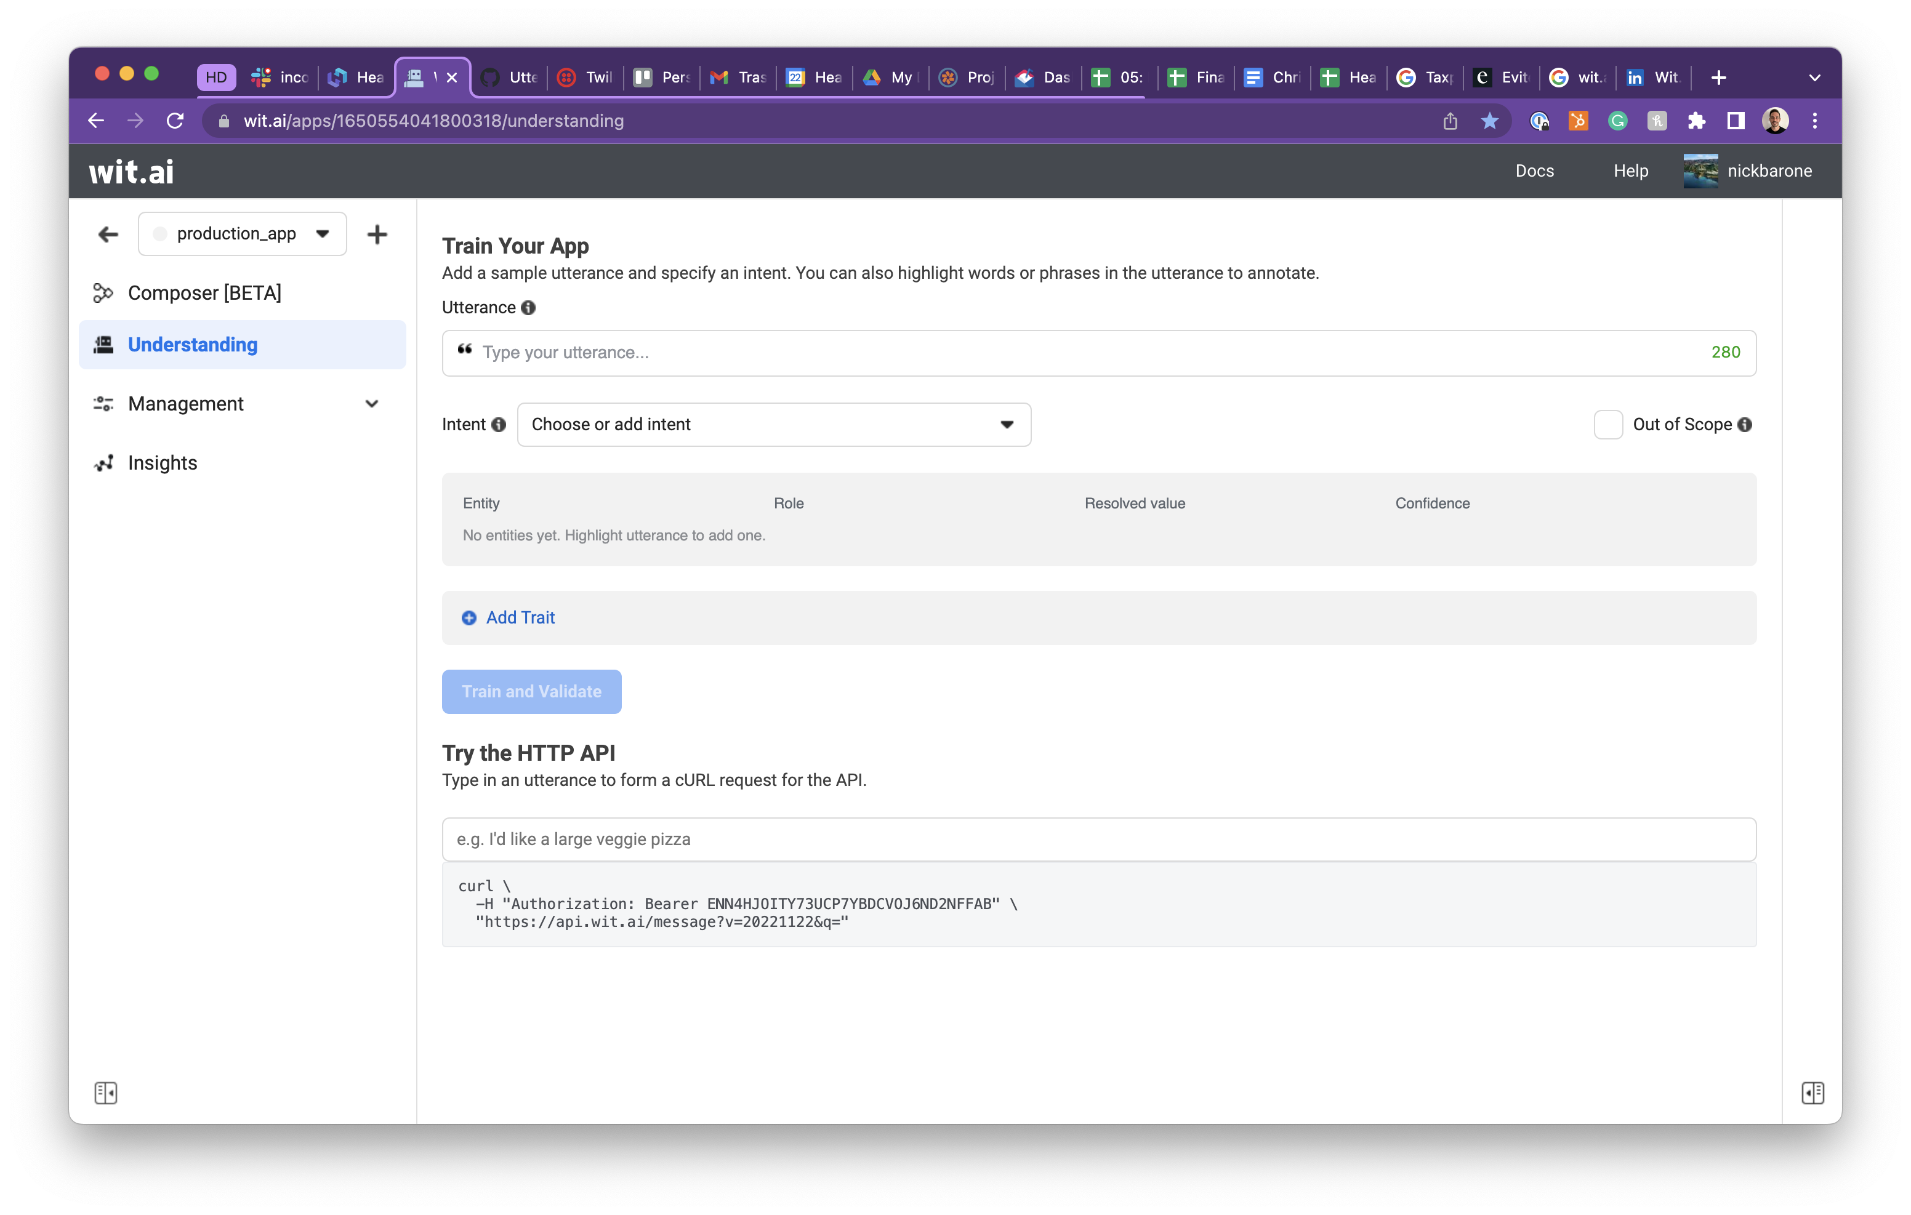Open the Help page

1630,170
